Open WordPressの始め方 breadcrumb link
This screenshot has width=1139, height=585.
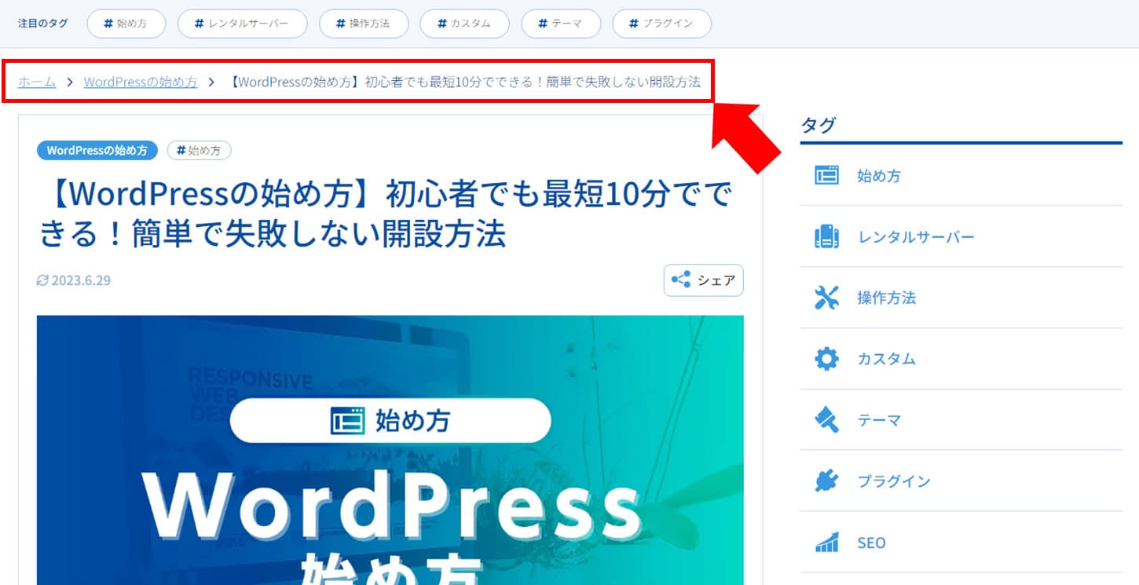click(x=141, y=82)
